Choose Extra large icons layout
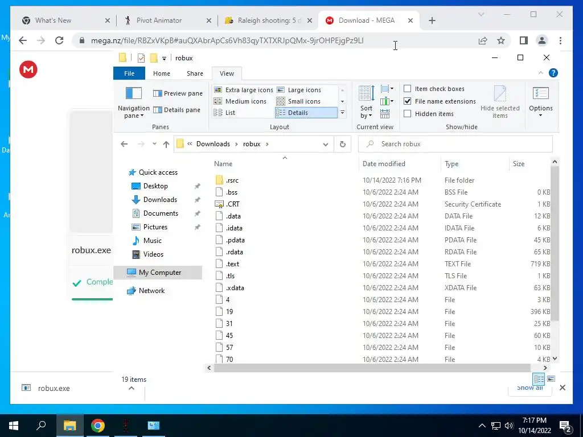This screenshot has width=583, height=437. (x=244, y=90)
